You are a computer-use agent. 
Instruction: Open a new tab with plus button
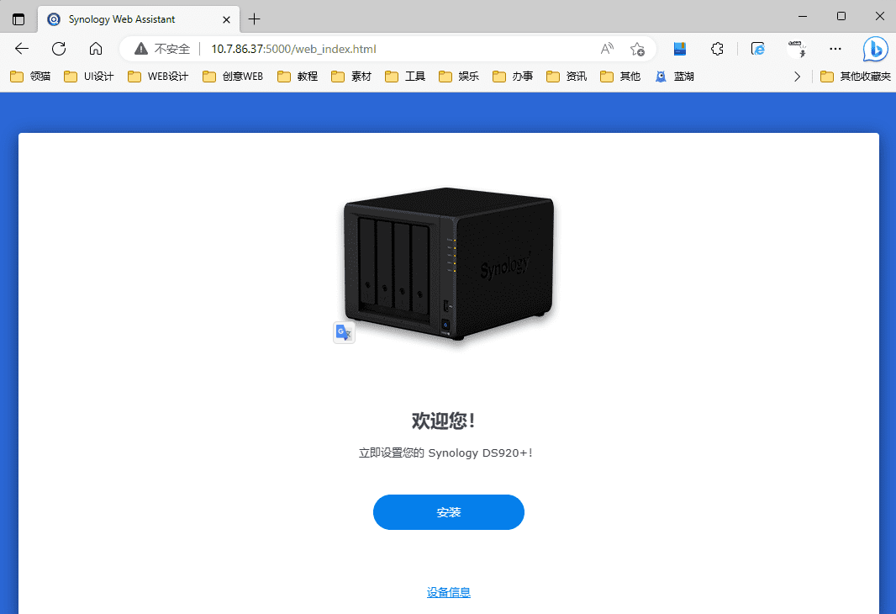[255, 19]
